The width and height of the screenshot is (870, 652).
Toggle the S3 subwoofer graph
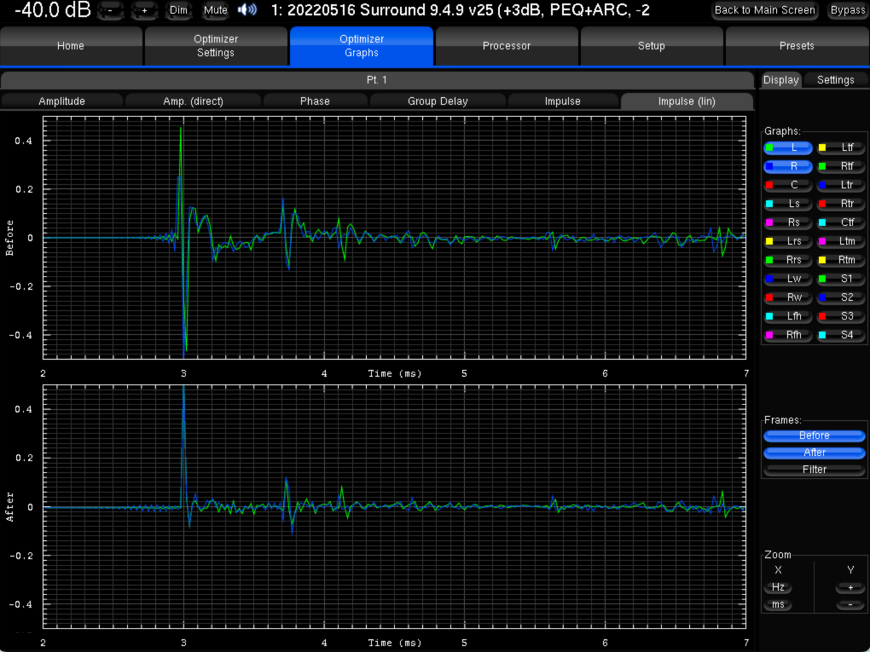[x=841, y=316]
